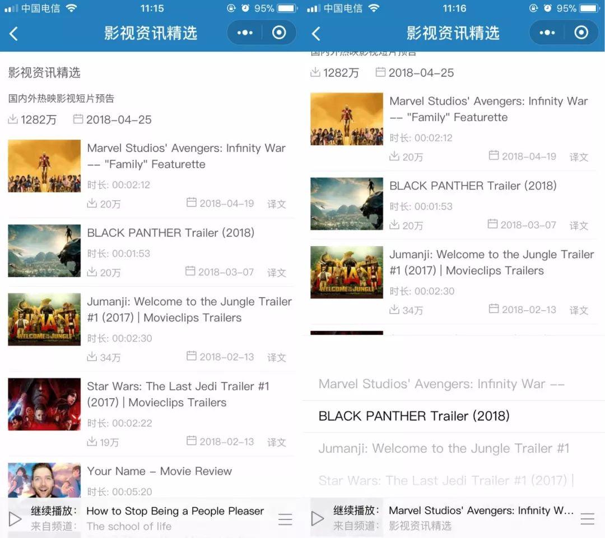This screenshot has height=538, width=605.
Task: Select 'BLACK PANTHER Trailer (2018)' in the picker list
Action: 414,416
